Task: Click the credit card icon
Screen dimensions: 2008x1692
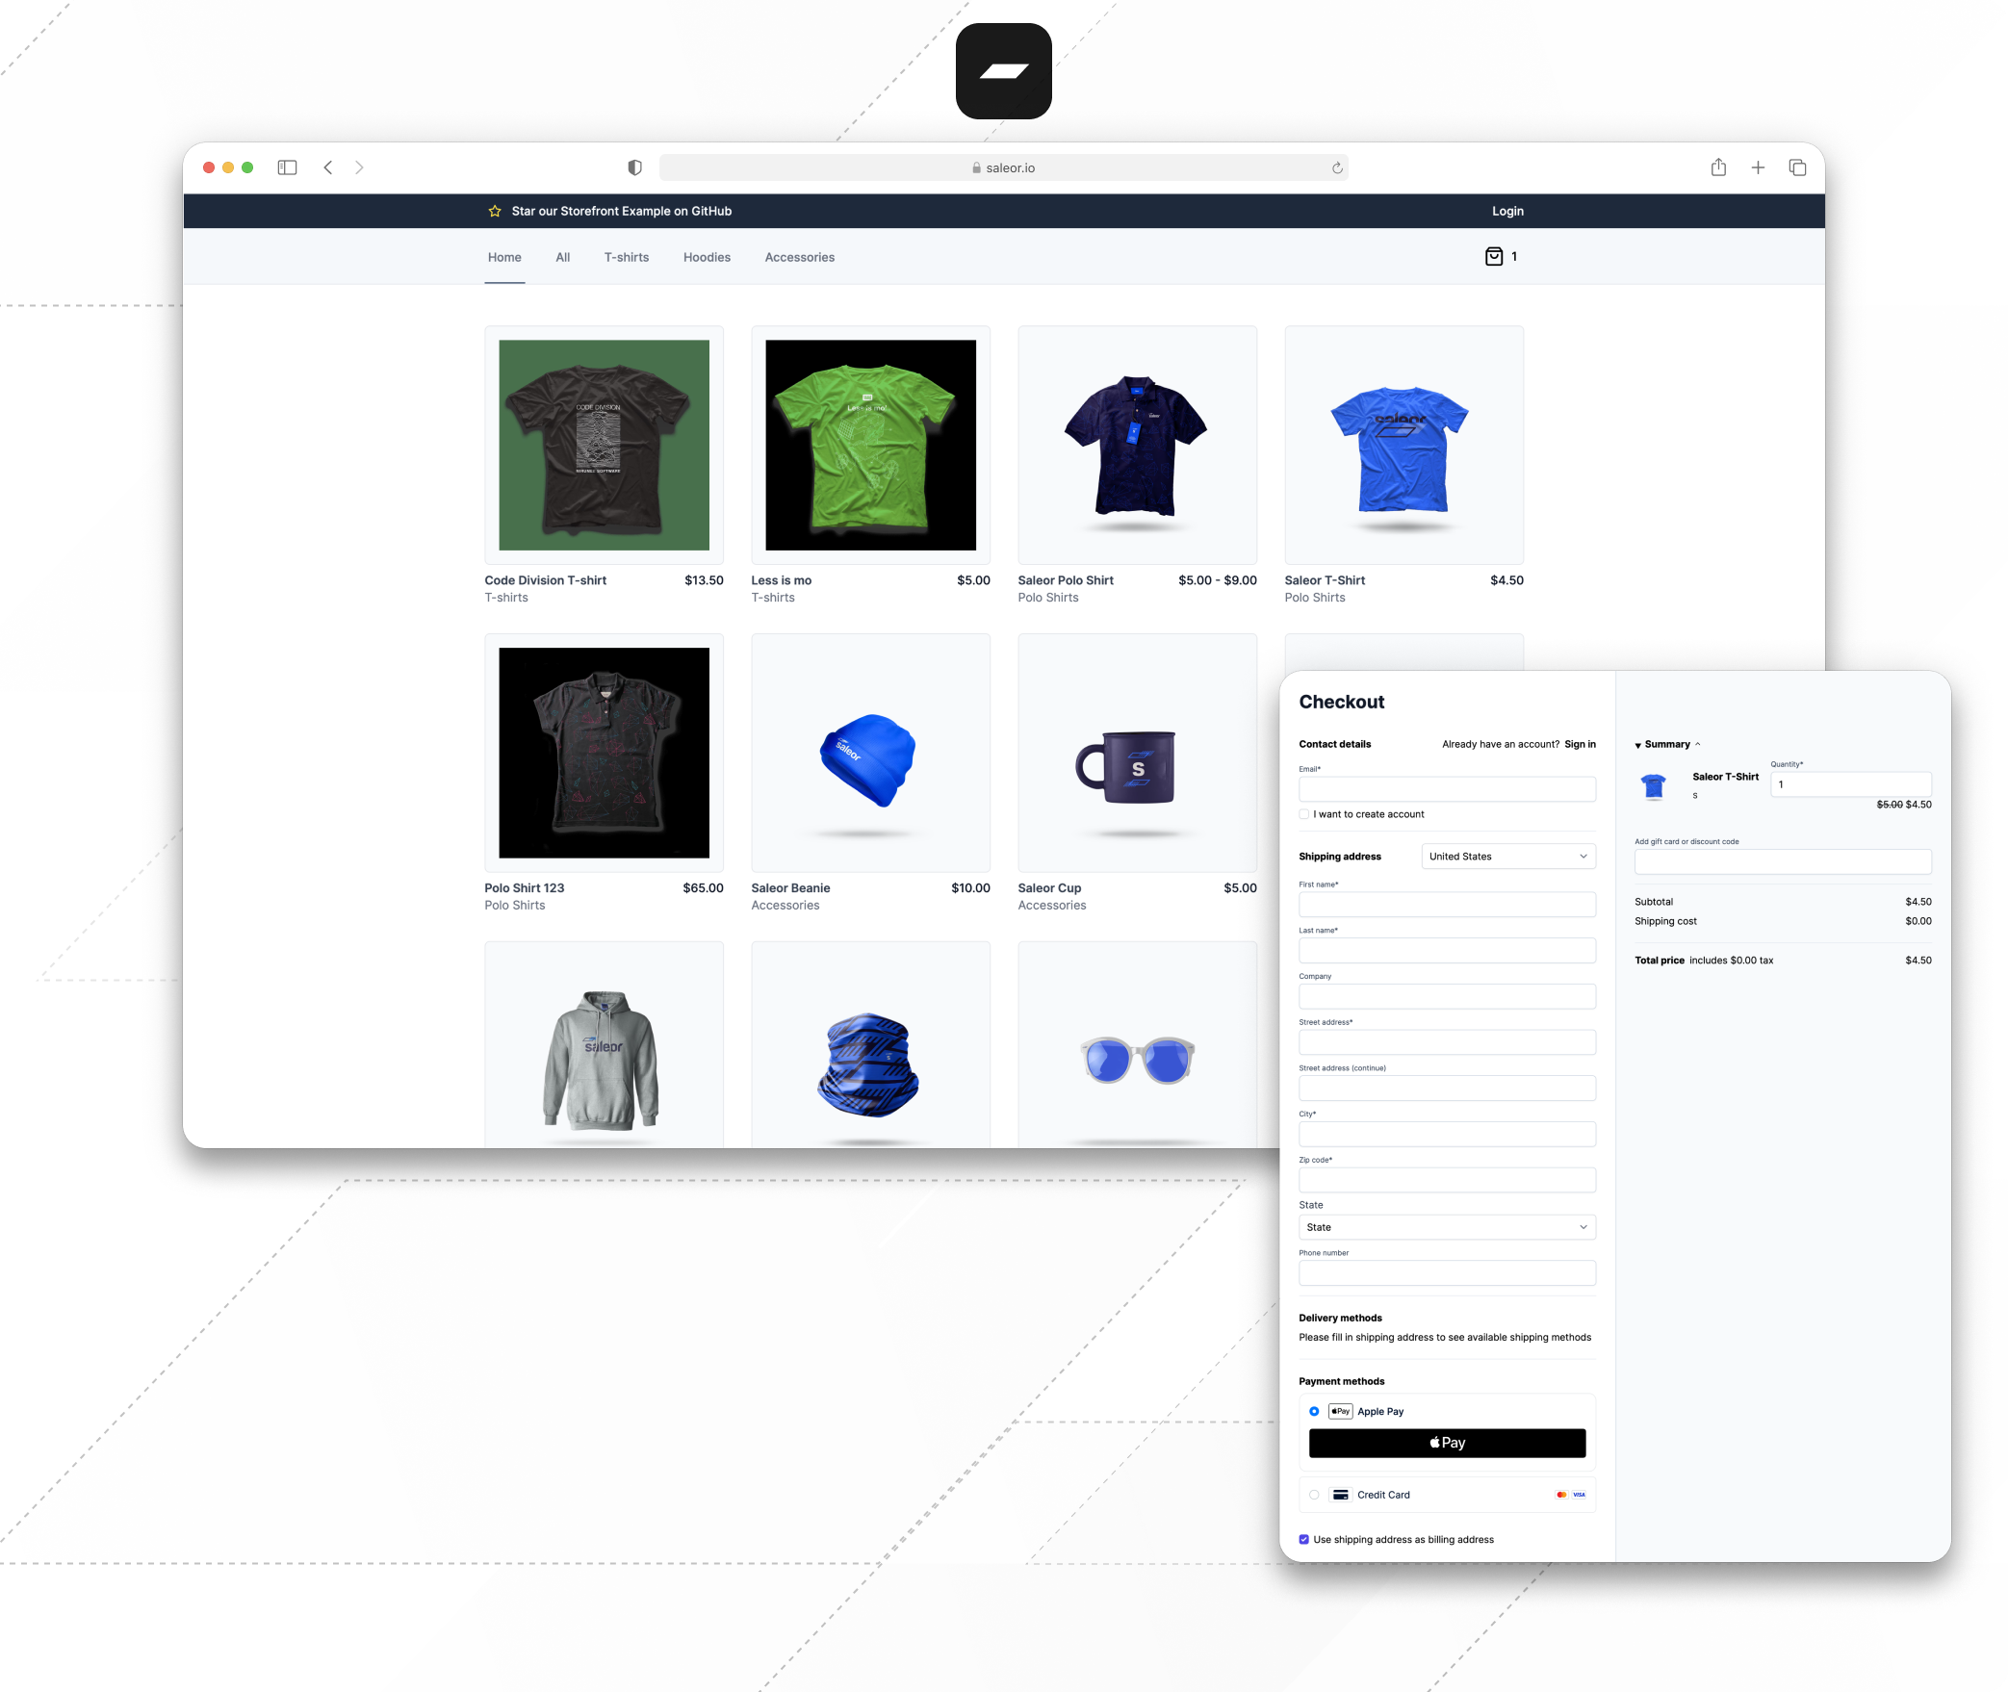Action: click(1341, 1495)
